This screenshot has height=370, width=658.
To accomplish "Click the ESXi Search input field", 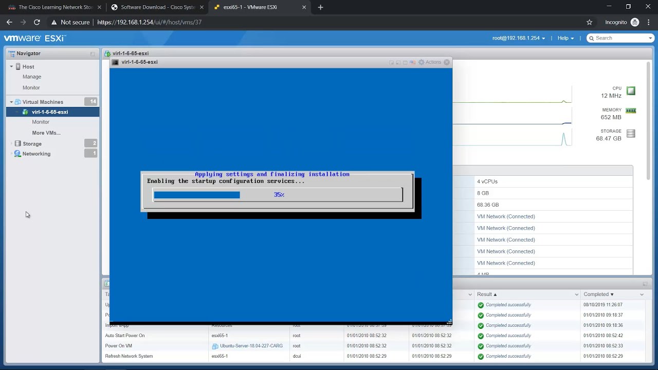I will pos(621,38).
